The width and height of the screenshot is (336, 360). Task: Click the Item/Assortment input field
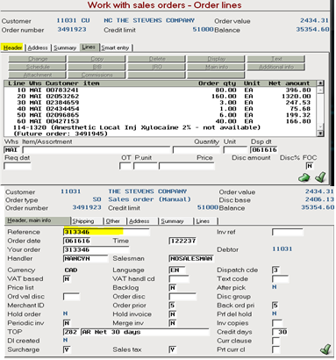[97, 150]
